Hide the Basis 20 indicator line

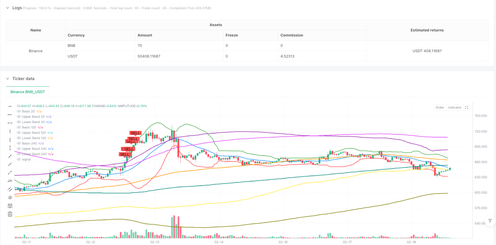coord(19,111)
